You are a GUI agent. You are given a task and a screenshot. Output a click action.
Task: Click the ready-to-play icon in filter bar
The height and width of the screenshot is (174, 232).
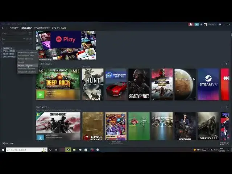coord(30,39)
